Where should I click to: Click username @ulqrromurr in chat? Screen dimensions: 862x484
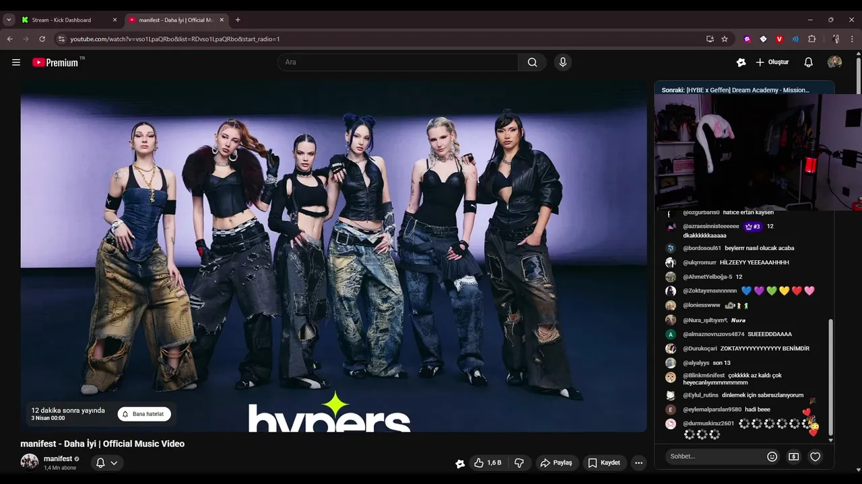pos(700,262)
